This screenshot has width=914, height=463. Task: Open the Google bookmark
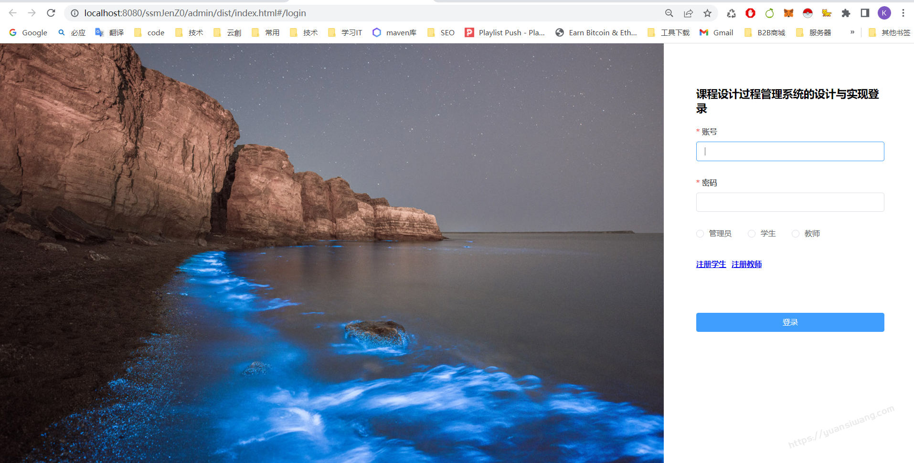28,32
